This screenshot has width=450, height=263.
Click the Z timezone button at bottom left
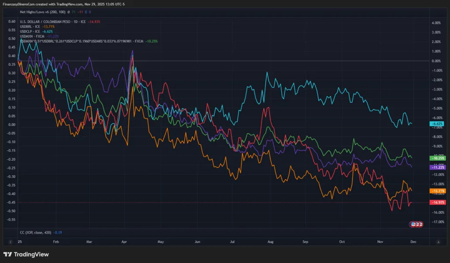[10, 242]
